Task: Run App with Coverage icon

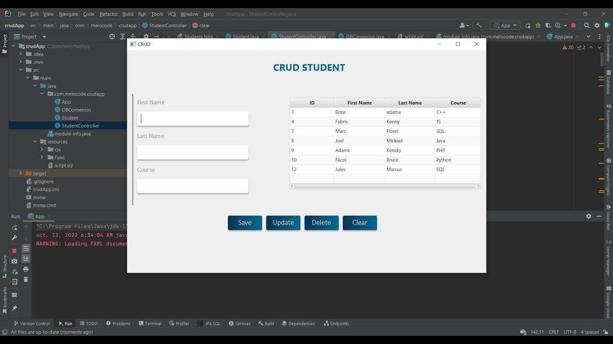Action: pos(548,25)
